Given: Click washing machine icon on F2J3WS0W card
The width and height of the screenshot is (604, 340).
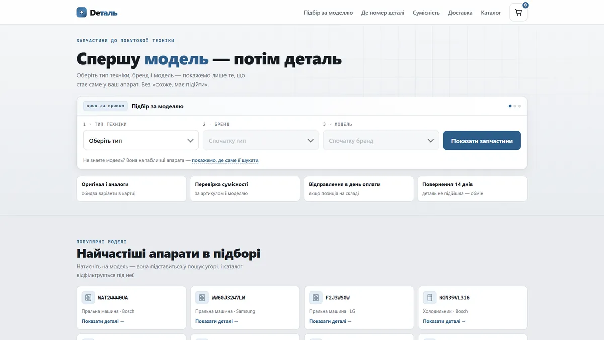Looking at the screenshot, I should (x=316, y=298).
